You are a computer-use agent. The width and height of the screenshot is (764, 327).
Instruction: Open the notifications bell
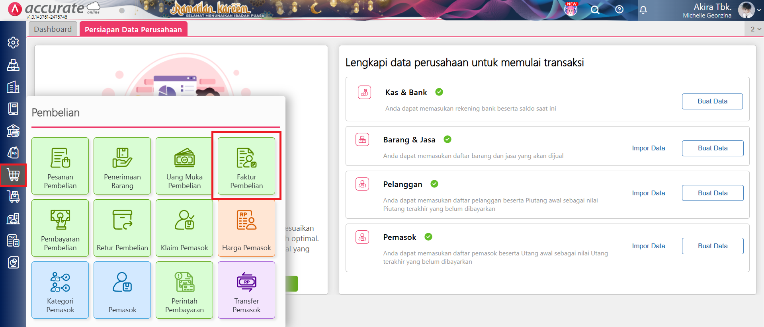click(643, 10)
